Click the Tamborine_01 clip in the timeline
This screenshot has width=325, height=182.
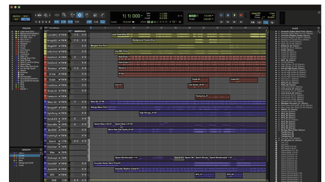click(x=212, y=96)
